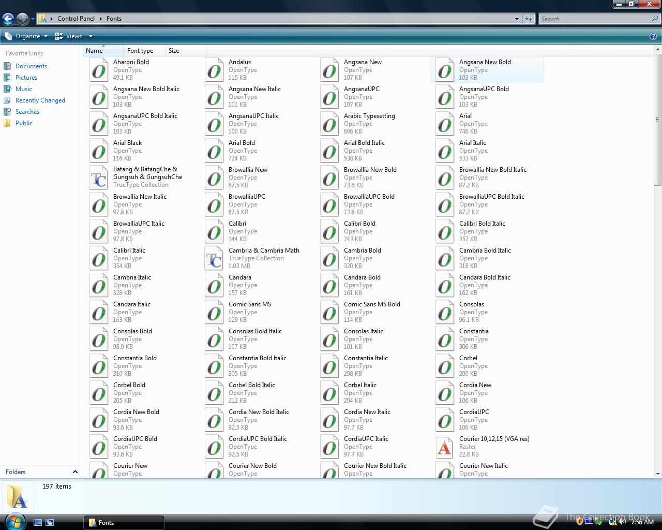Open Recently Changed link
Viewport: 662px width, 530px height.
[x=40, y=100]
